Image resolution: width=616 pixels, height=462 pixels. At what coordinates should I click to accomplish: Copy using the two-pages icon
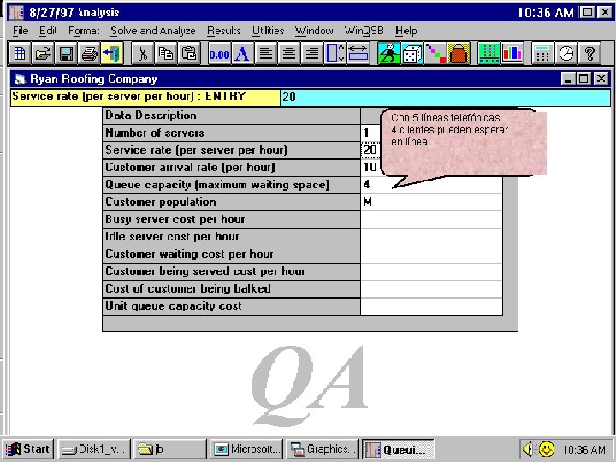(x=166, y=53)
